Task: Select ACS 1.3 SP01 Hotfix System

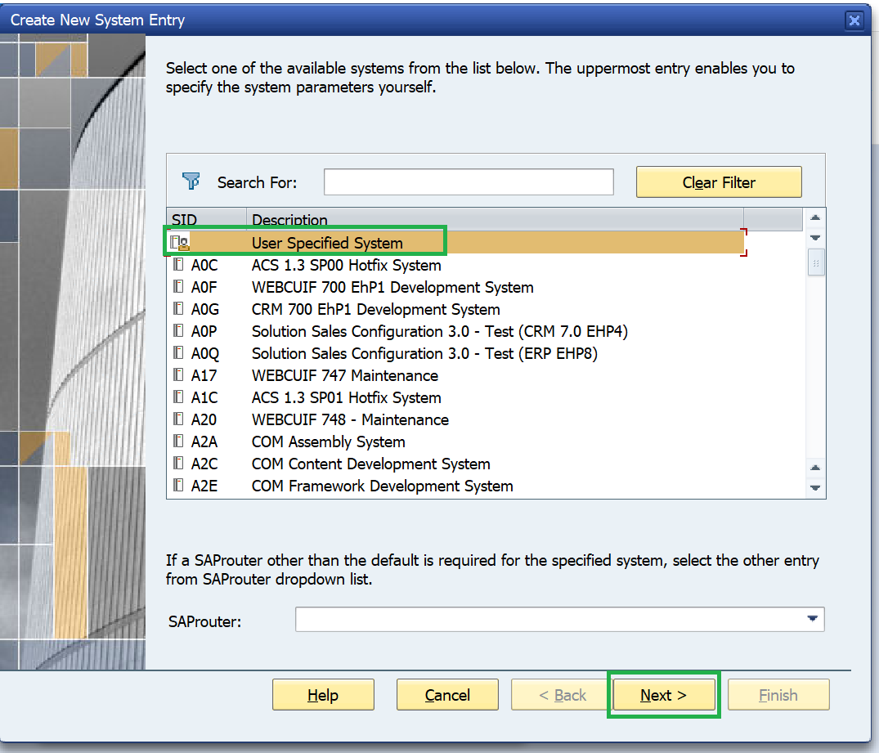Action: 347,397
